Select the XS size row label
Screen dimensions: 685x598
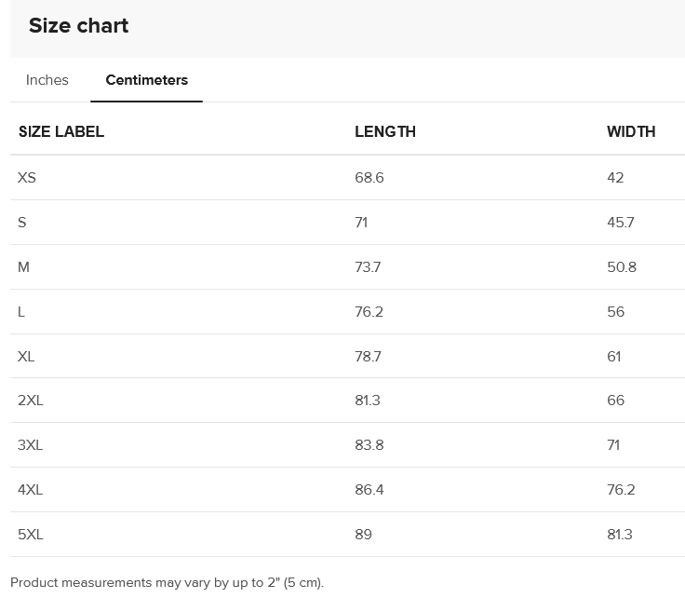coord(27,178)
